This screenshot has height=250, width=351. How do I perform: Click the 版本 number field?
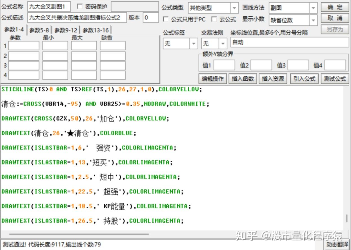[151, 17]
